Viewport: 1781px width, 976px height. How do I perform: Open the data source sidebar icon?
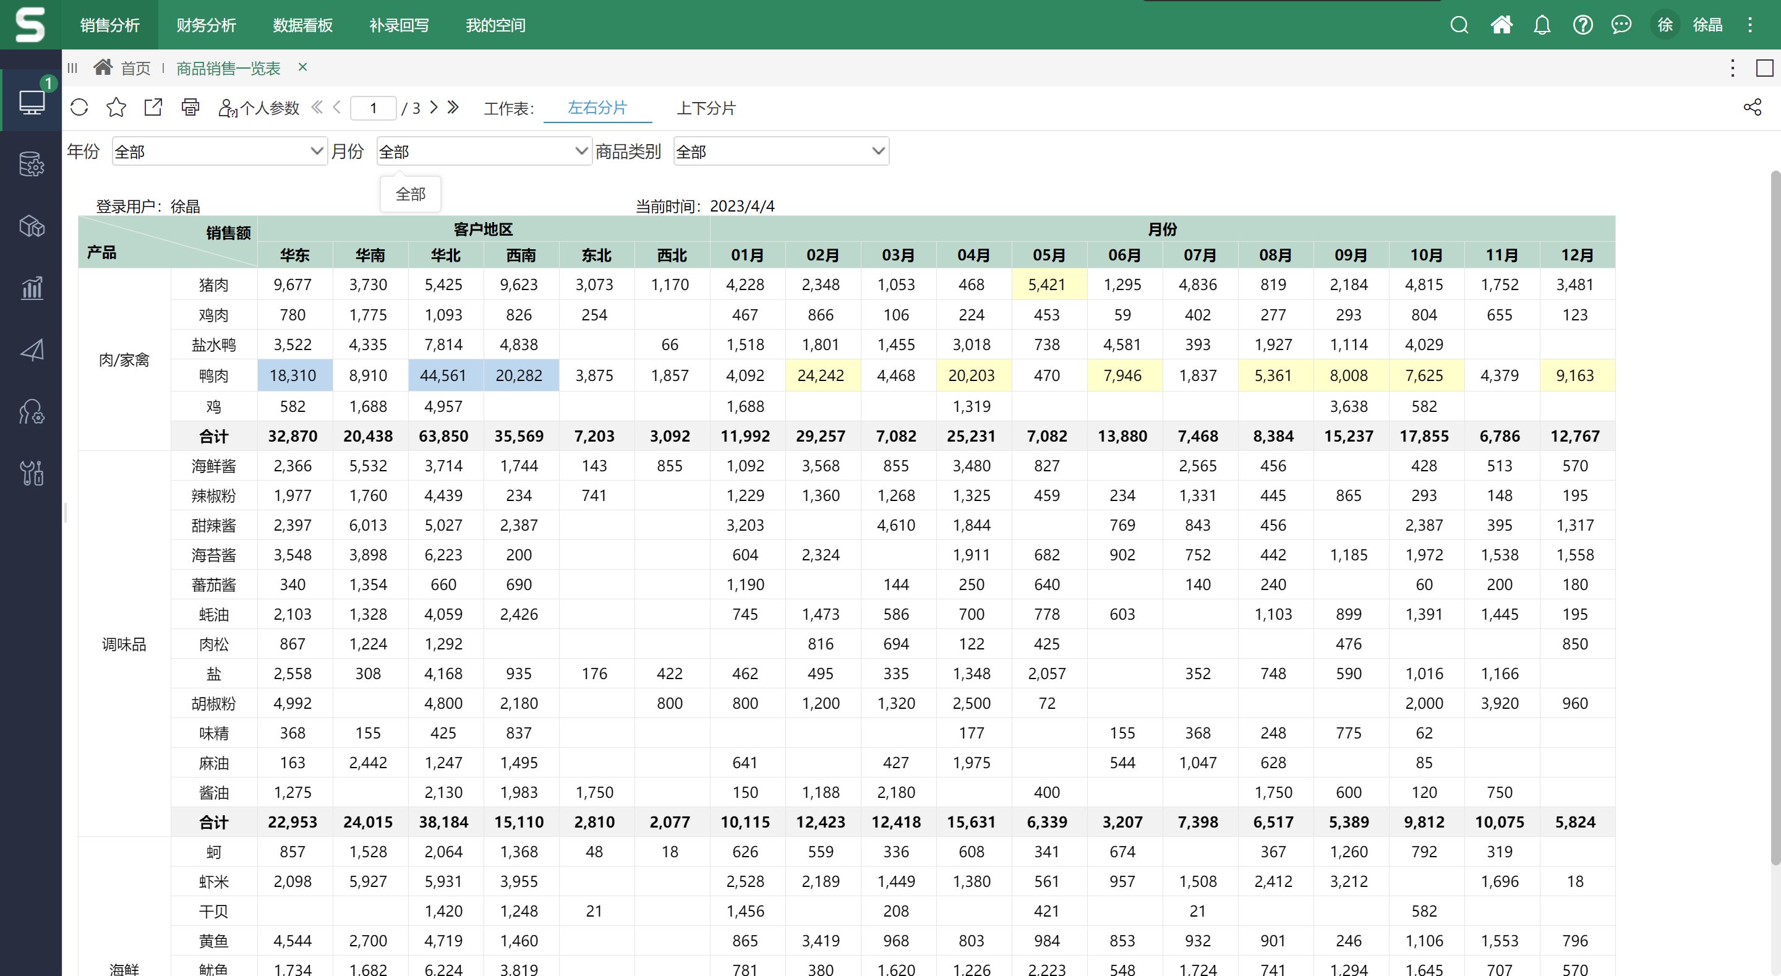click(31, 165)
